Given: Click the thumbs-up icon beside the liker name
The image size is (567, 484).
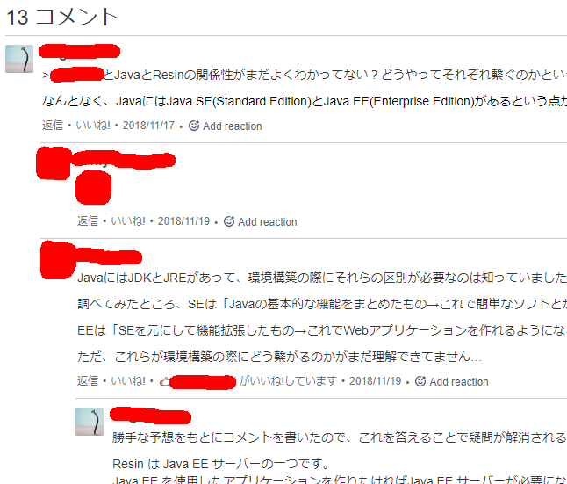Looking at the screenshot, I should (164, 381).
